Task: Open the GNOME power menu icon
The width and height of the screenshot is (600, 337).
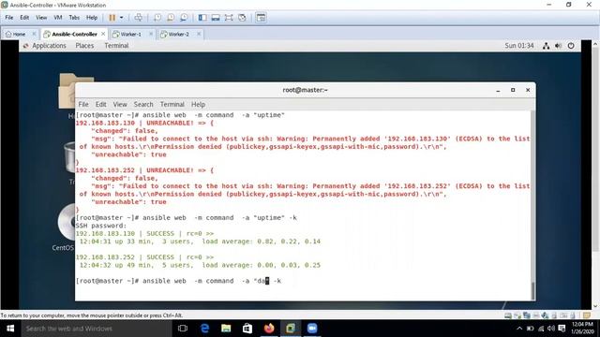Action: pyautogui.click(x=571, y=46)
